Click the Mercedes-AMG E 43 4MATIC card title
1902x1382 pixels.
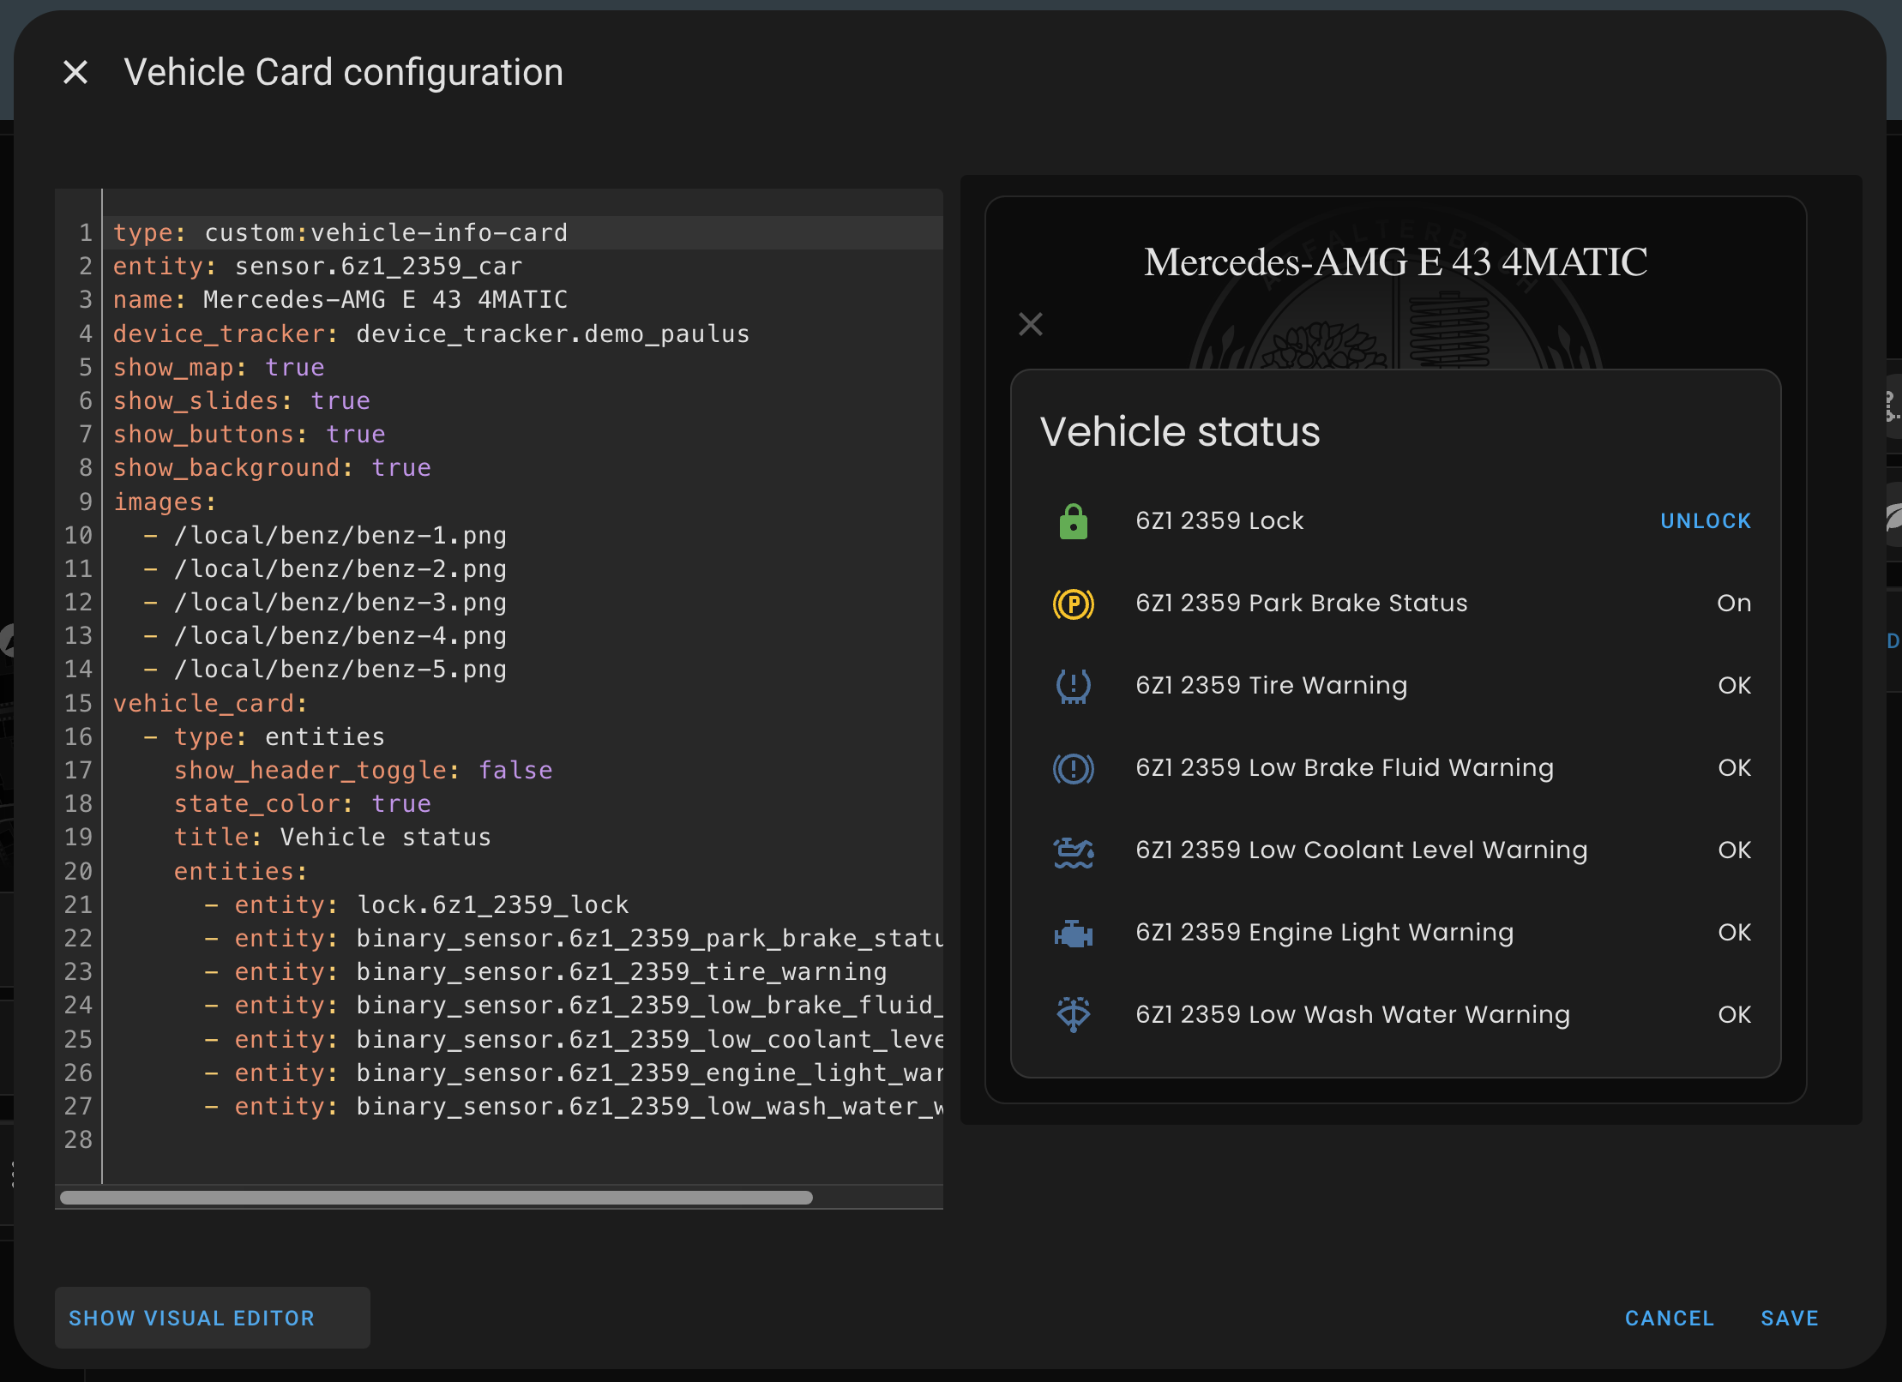(x=1395, y=262)
